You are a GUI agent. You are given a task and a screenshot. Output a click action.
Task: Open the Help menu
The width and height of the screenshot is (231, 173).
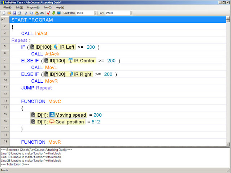pos(60,8)
